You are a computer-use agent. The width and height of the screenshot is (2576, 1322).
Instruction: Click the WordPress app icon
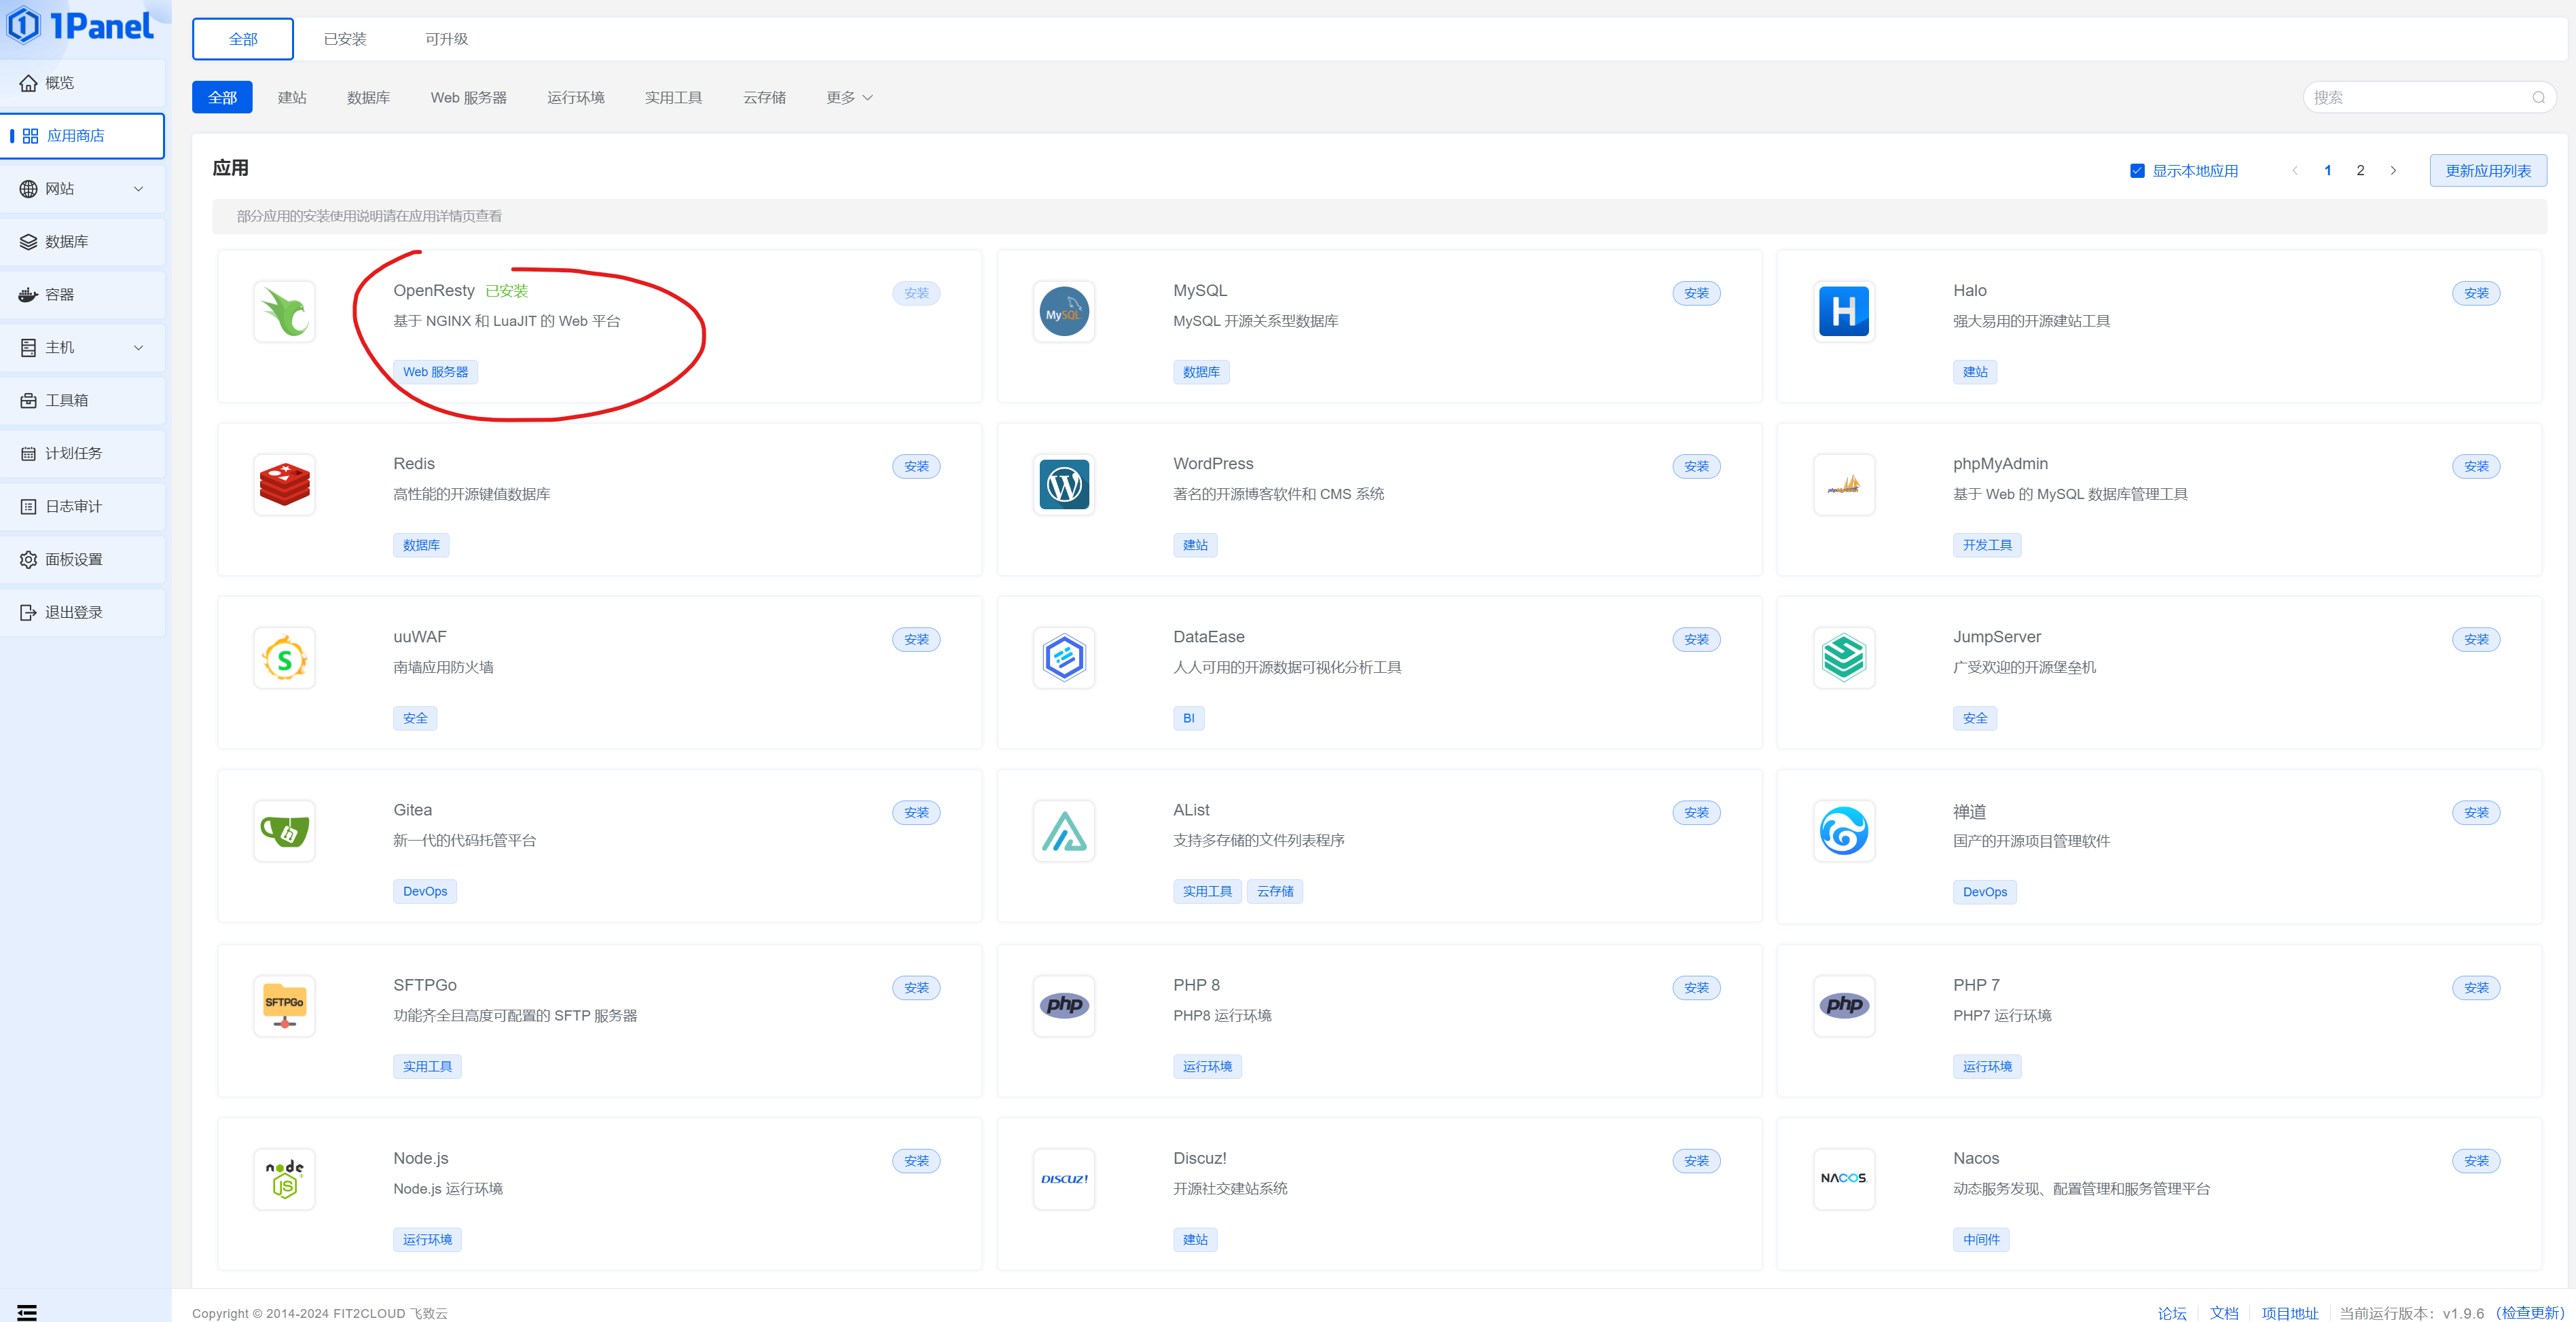pos(1064,485)
